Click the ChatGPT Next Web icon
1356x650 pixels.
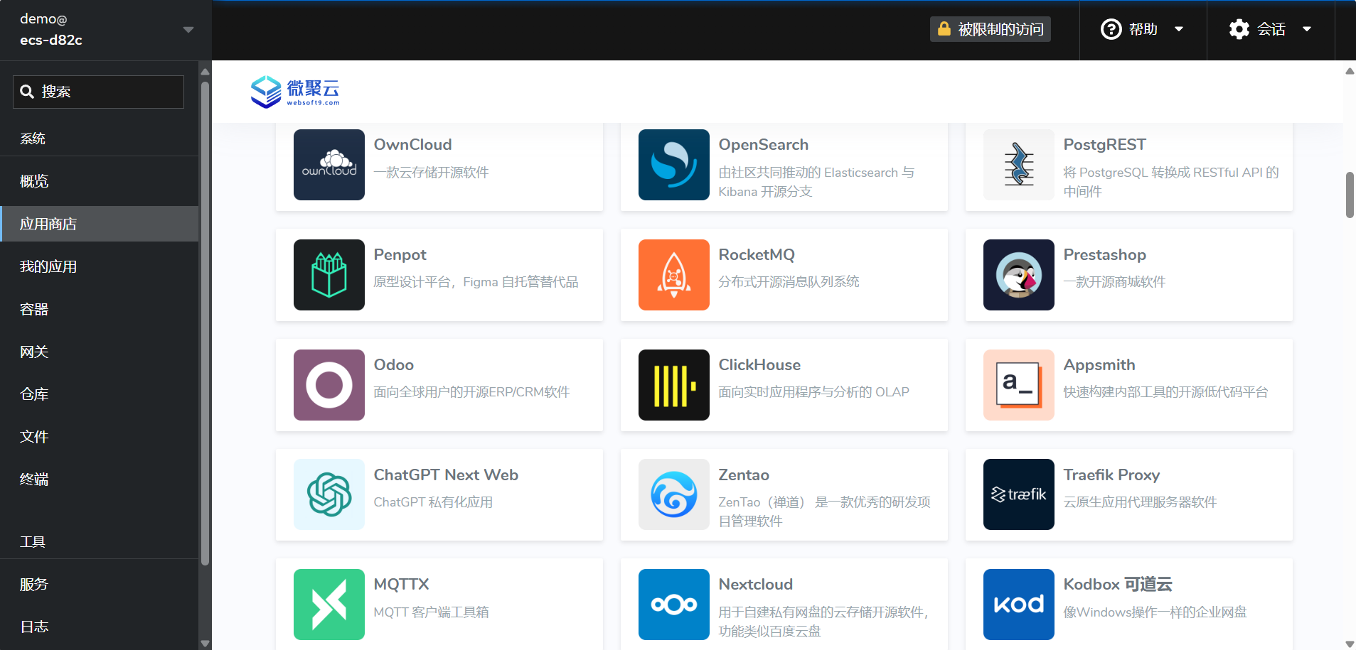tap(329, 494)
